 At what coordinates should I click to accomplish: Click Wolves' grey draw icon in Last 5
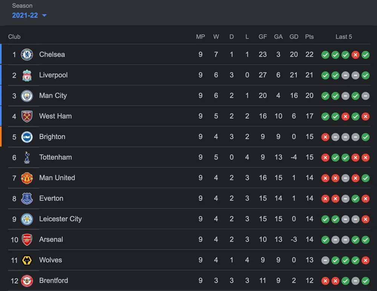(x=325, y=260)
